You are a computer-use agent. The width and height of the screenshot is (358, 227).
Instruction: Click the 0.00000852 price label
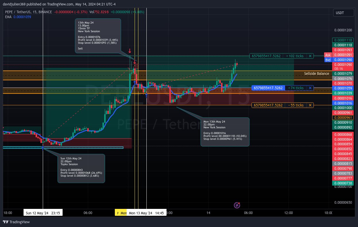point(343,149)
